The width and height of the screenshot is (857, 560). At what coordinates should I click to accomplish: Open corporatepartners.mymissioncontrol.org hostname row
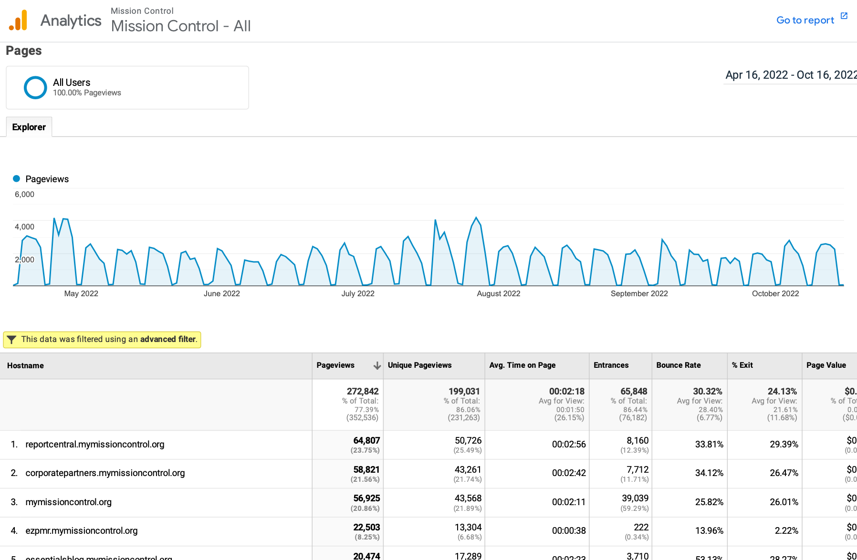[x=105, y=473]
